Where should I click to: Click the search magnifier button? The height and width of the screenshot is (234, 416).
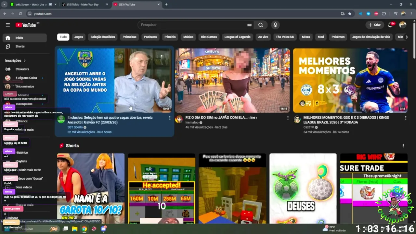click(x=261, y=25)
